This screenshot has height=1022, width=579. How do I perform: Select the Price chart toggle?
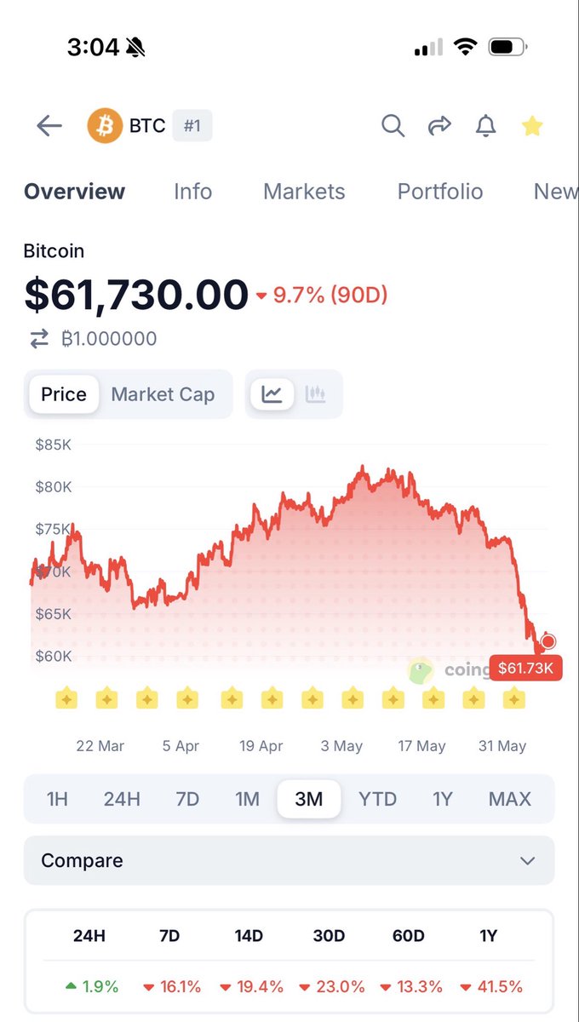[x=64, y=394]
